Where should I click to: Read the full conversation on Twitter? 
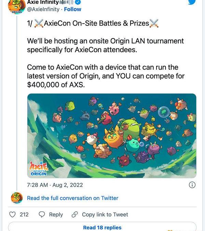click(72, 198)
